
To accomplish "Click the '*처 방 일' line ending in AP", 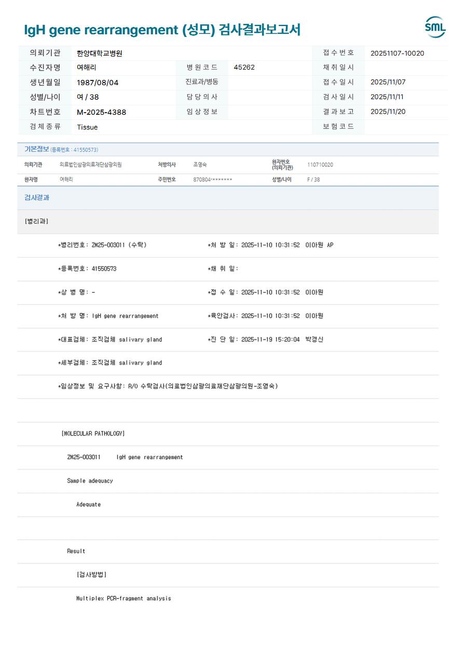I will click(x=270, y=245).
